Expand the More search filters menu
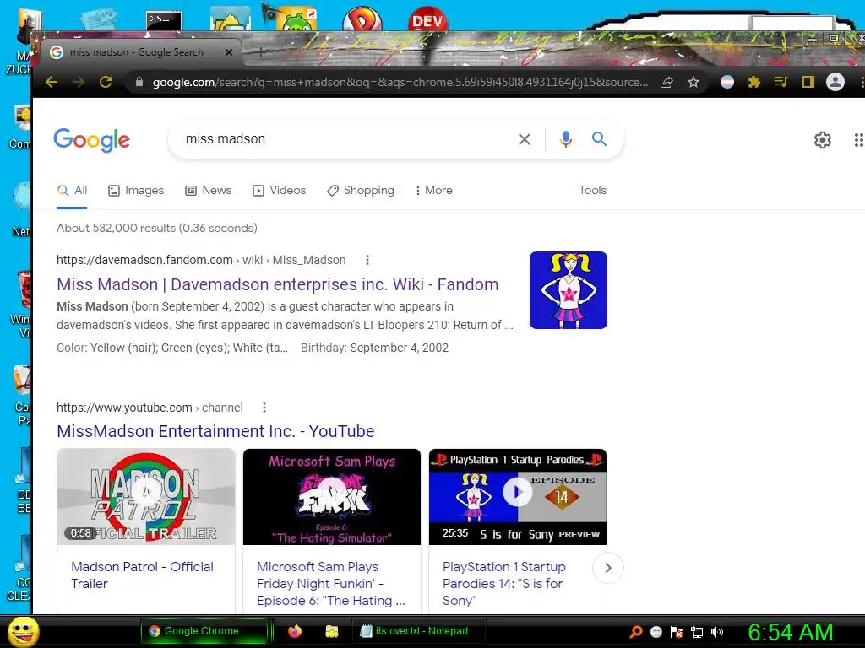Image resolution: width=865 pixels, height=648 pixels. point(433,190)
